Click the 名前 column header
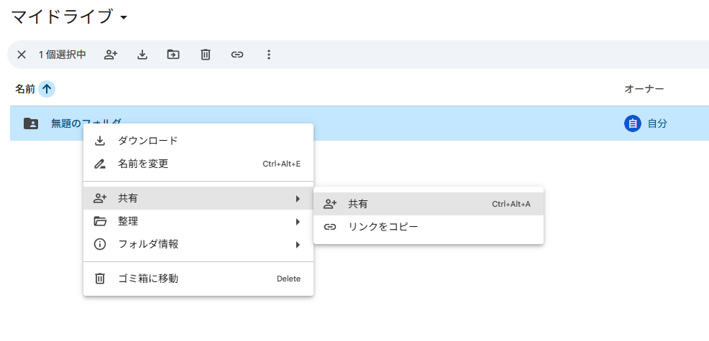The height and width of the screenshot is (341, 709). point(25,89)
